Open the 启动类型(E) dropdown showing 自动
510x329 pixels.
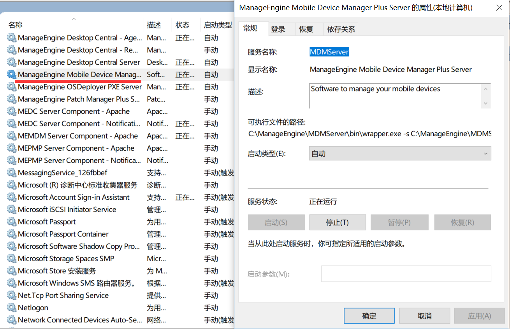[400, 153]
